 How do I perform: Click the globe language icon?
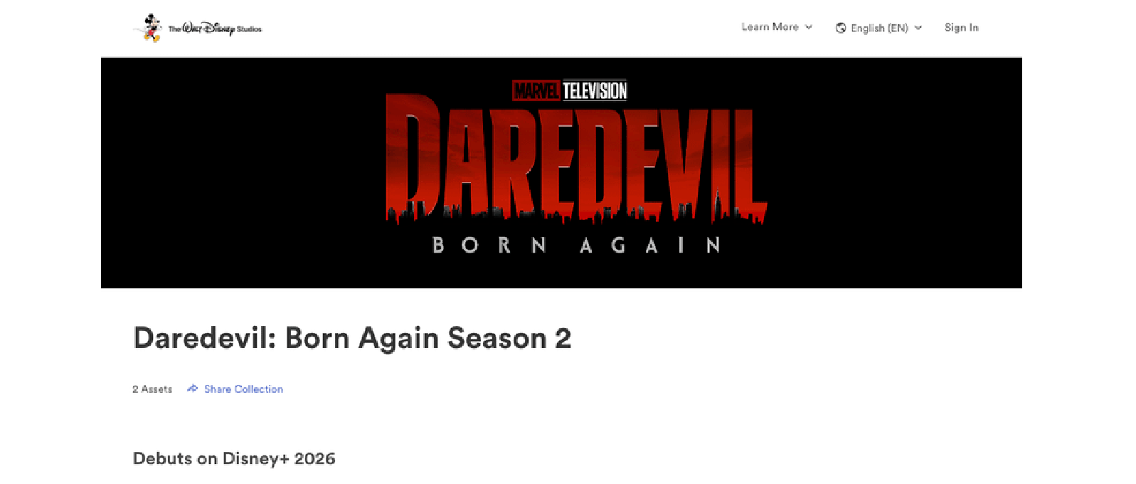pyautogui.click(x=841, y=28)
